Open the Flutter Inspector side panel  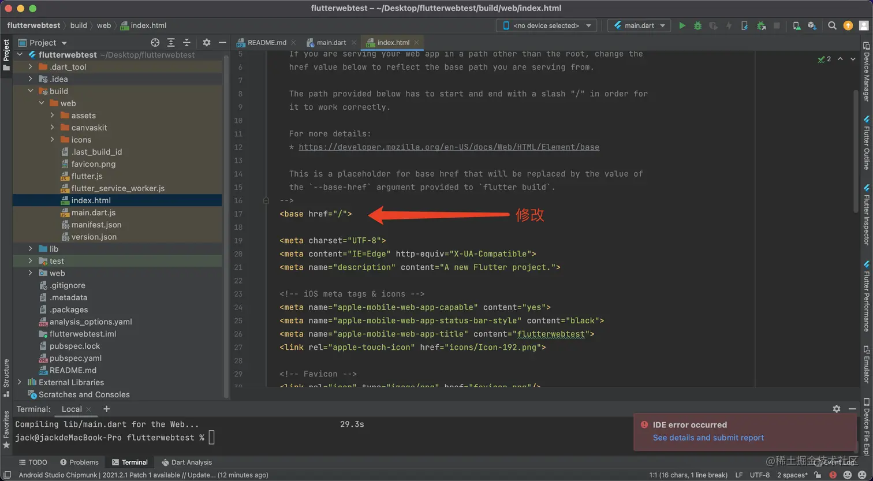[866, 215]
